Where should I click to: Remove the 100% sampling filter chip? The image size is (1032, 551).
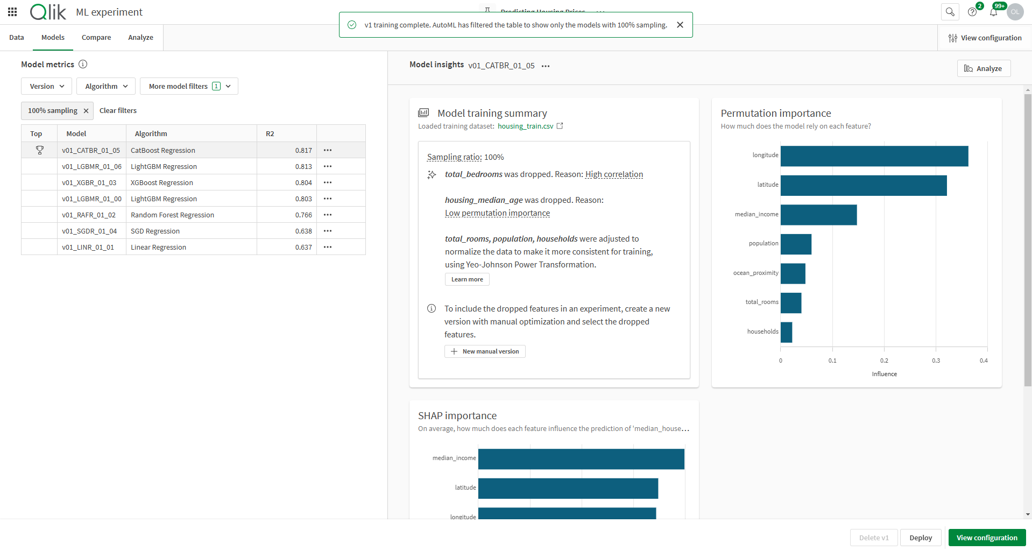[86, 111]
